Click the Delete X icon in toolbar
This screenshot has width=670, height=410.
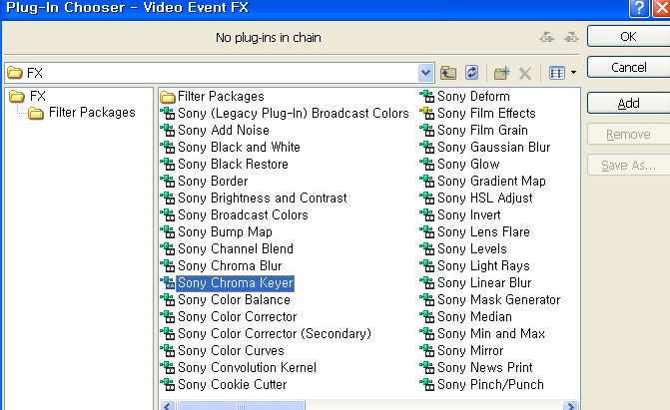(525, 74)
